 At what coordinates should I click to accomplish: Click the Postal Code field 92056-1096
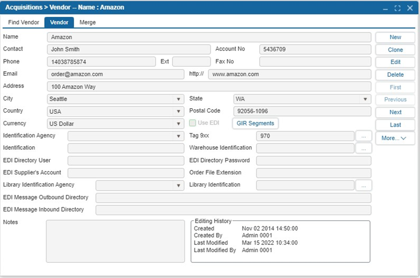(x=302, y=111)
